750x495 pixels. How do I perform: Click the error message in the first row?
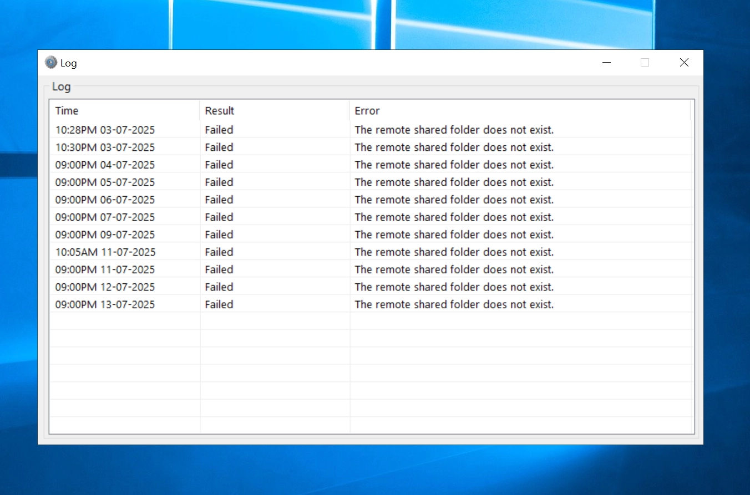[454, 130]
